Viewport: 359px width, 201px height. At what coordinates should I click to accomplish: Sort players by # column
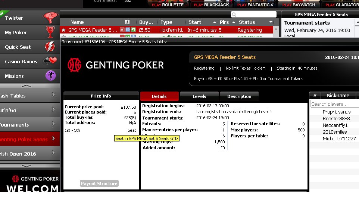point(315,95)
